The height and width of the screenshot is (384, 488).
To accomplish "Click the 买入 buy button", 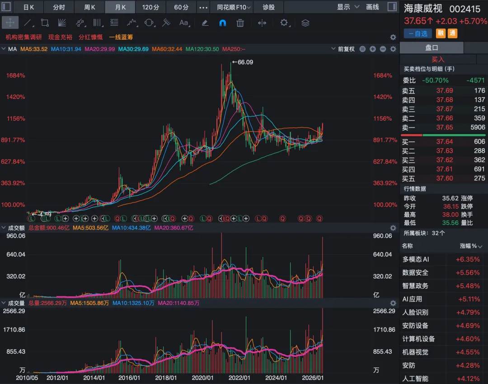I will pos(438,60).
